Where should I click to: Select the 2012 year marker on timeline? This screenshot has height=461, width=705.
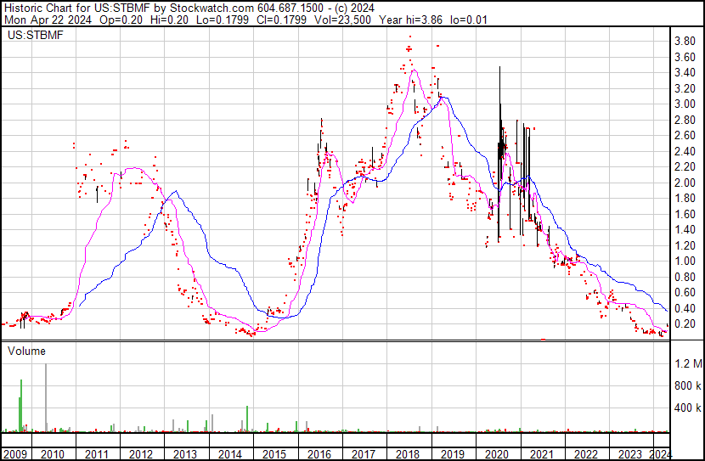coord(141,453)
